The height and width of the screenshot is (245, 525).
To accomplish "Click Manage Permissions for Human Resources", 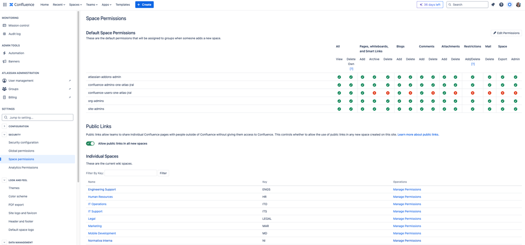I will pyautogui.click(x=407, y=197).
